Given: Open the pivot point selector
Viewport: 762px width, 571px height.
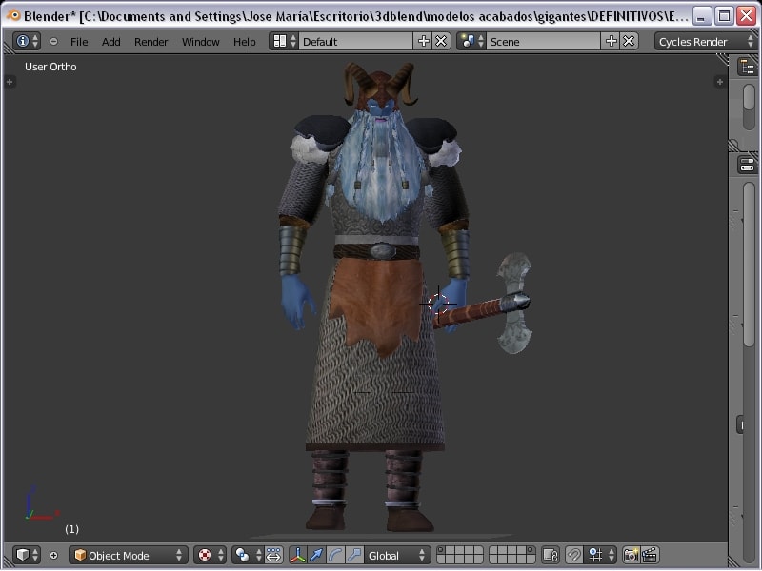Looking at the screenshot, I should [x=248, y=555].
